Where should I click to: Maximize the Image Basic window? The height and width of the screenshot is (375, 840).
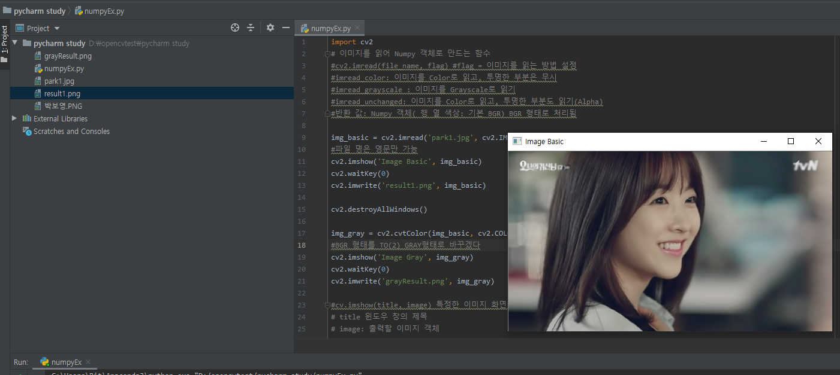791,141
